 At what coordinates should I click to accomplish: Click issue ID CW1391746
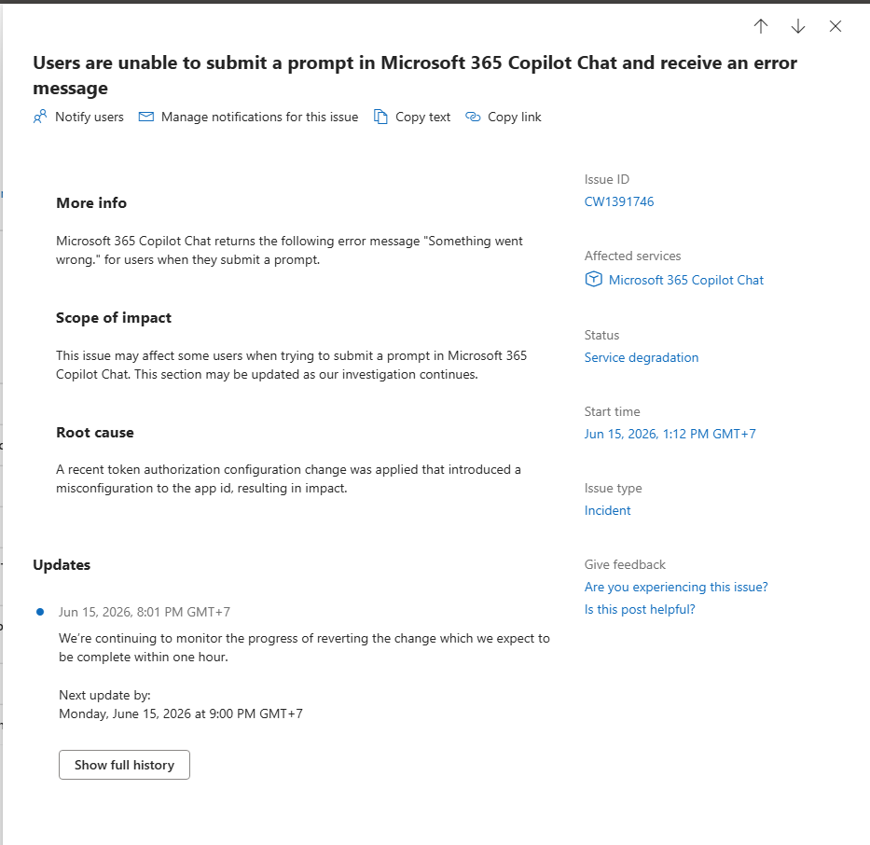[618, 202]
